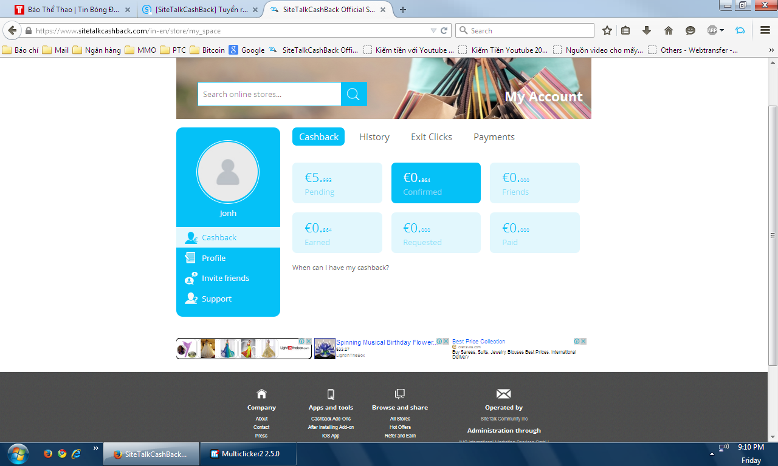Open the Mail bookmarks folder
The width and height of the screenshot is (778, 466).
click(x=55, y=50)
